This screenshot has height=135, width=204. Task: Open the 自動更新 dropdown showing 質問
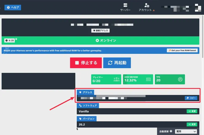pyautogui.click(x=186, y=131)
